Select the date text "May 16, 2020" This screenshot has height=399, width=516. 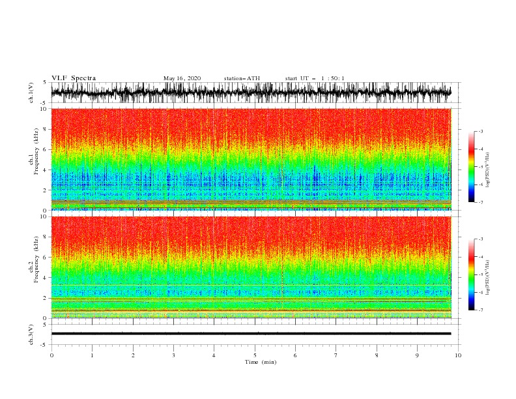click(182, 78)
